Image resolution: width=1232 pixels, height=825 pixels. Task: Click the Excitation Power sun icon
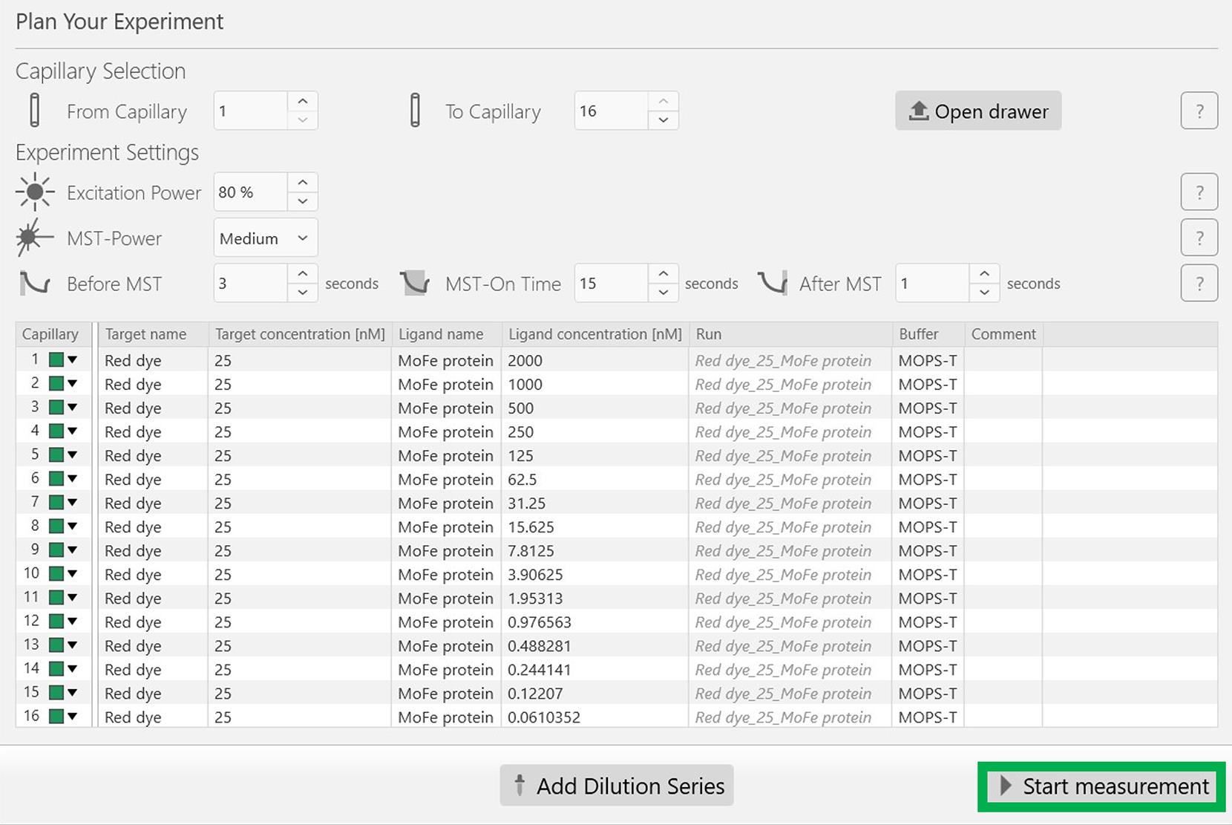click(x=34, y=192)
